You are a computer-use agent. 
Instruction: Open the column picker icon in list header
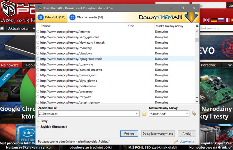click(x=197, y=26)
